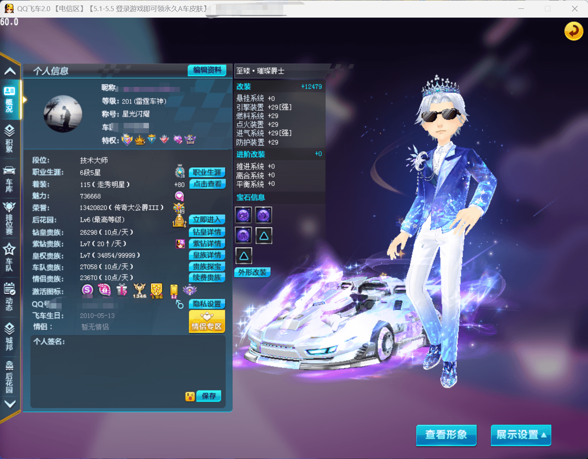The image size is (588, 459).
Task: Click the 2010-05-13 birthday value
Action: (97, 316)
